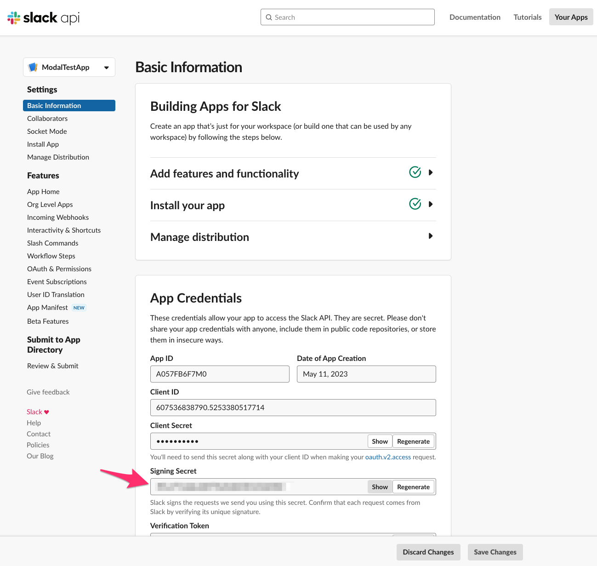This screenshot has width=597, height=566.
Task: Click the ModalTestApp app icon
Action: point(33,67)
